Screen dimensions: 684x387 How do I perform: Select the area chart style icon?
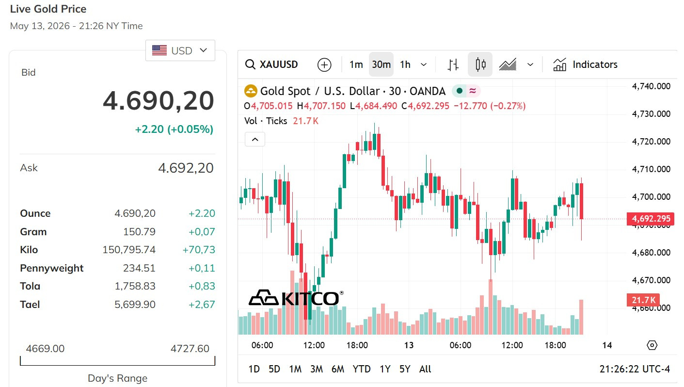tap(508, 64)
